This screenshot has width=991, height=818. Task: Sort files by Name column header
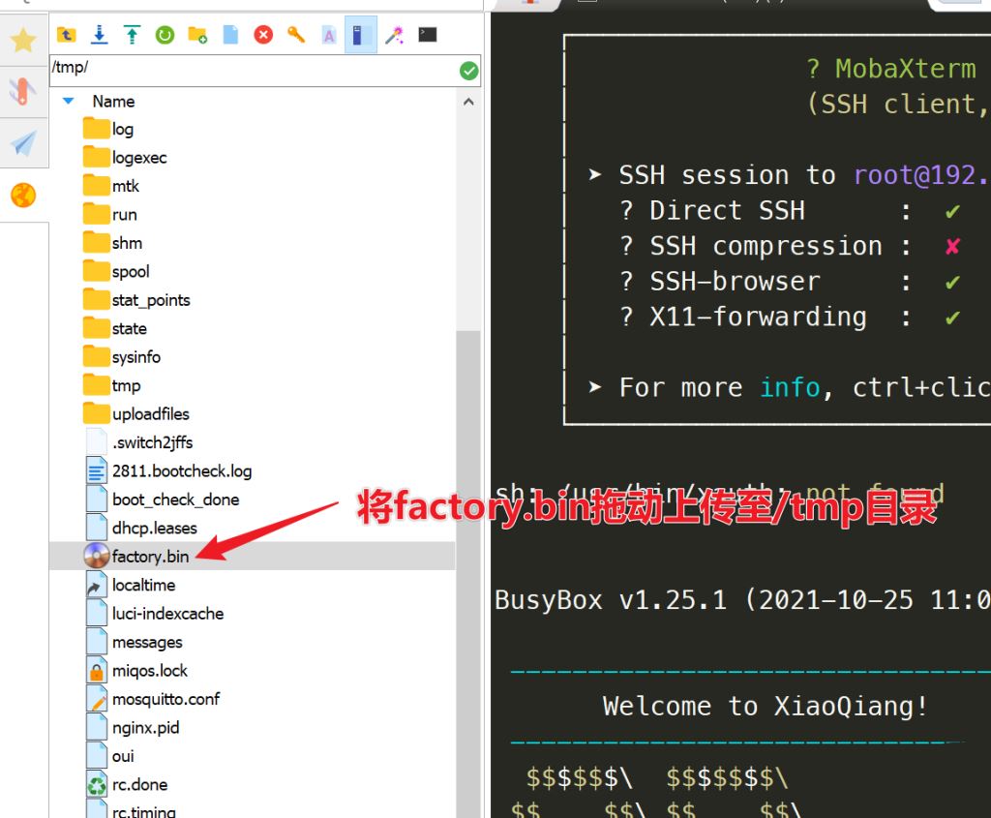114,101
